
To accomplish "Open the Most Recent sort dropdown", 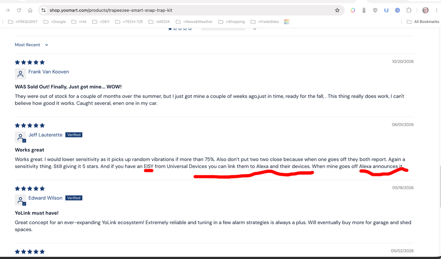I will (31, 45).
